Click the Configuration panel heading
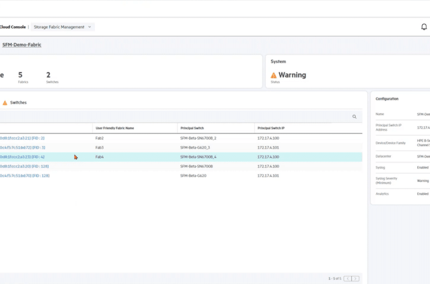The image size is (430, 284). (386, 99)
